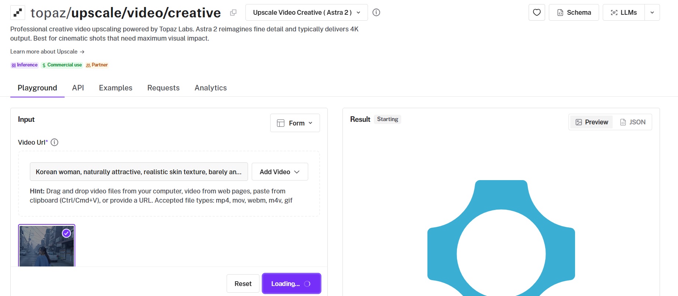Open the model info circle icon
This screenshot has height=296, width=678.
(376, 13)
